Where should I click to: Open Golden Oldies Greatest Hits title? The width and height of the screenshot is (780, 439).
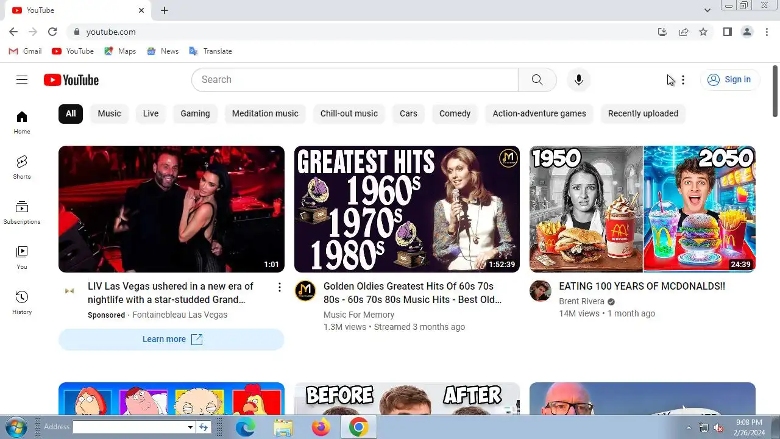tap(413, 293)
